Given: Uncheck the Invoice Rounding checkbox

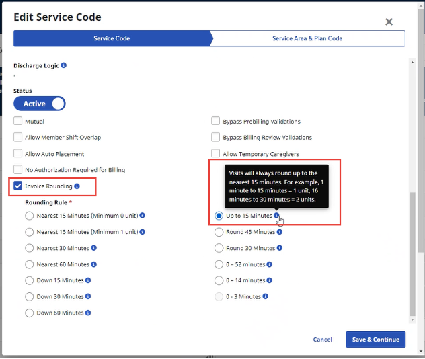Looking at the screenshot, I should coord(18,186).
